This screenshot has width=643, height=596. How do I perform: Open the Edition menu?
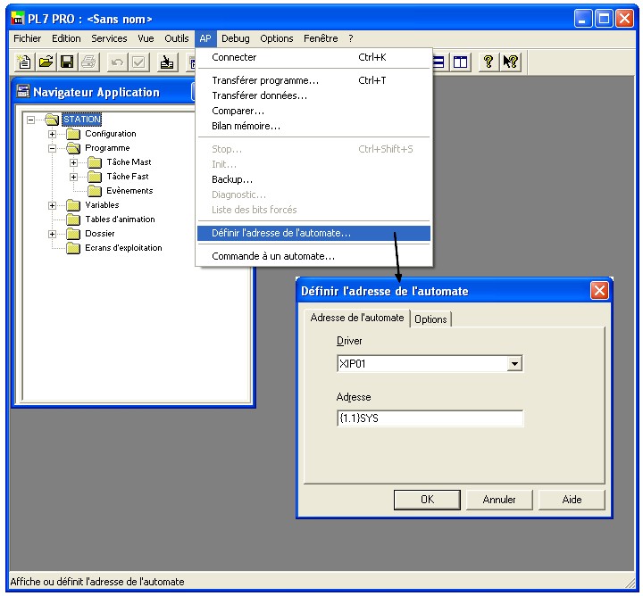pos(66,38)
